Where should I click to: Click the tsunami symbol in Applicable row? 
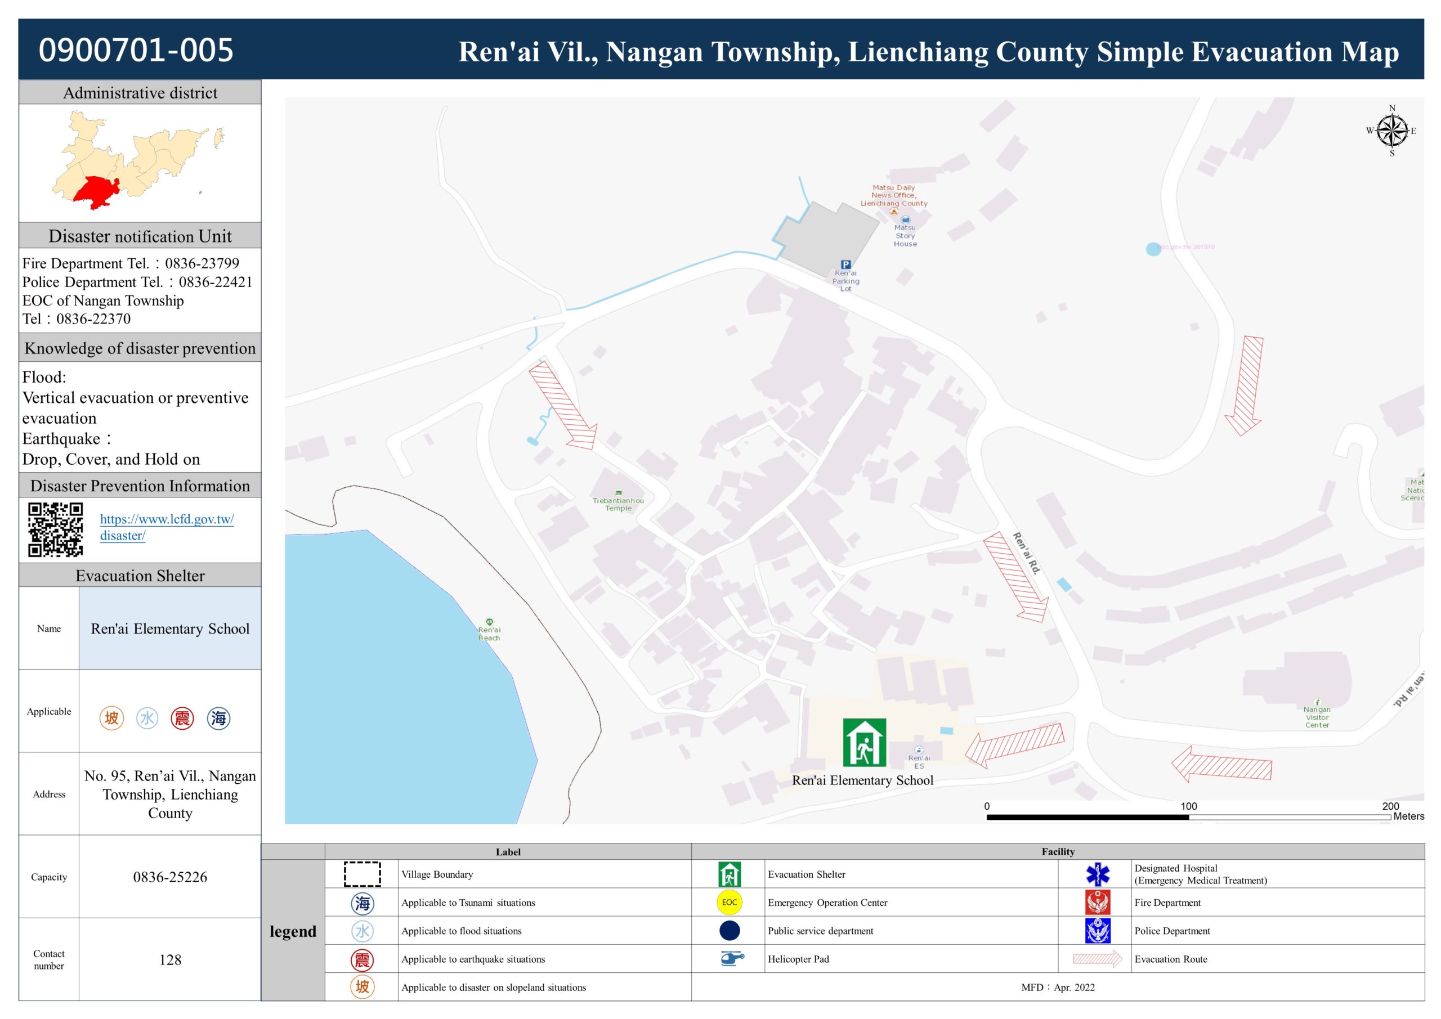[218, 718]
